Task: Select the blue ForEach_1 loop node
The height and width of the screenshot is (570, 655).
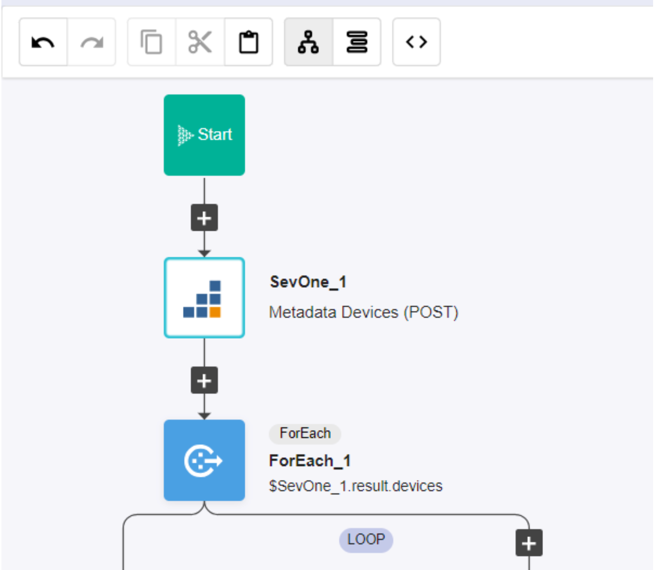Action: [204, 460]
